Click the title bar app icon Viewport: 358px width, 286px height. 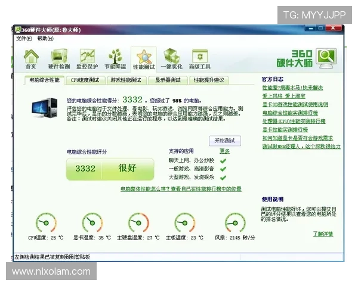point(18,29)
